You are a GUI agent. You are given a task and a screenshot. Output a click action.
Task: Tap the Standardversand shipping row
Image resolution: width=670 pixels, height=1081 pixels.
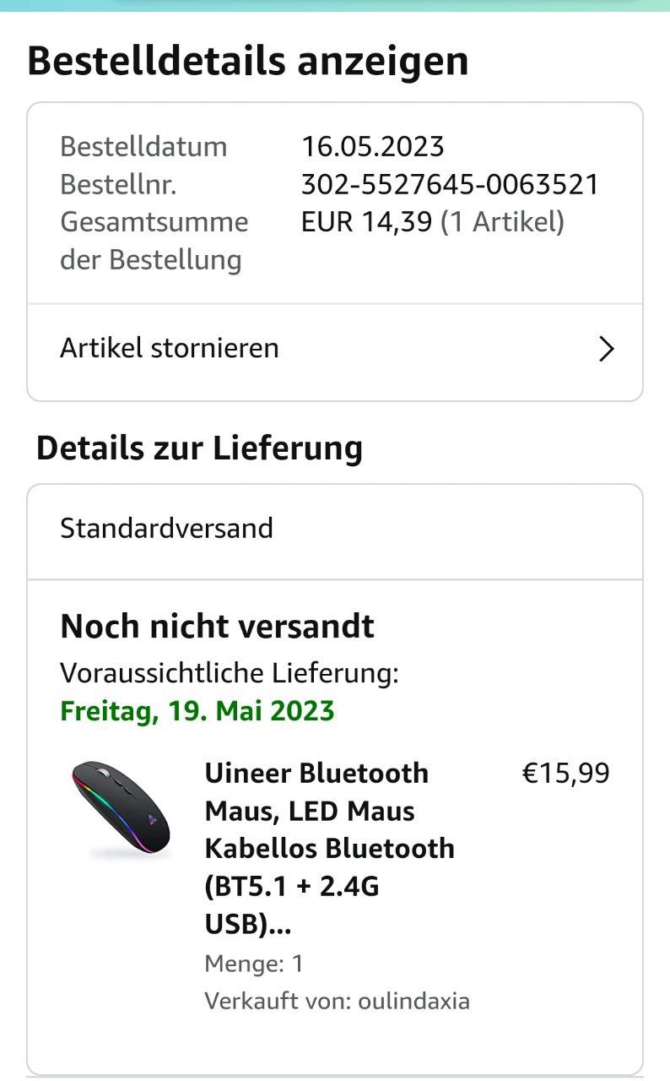(166, 529)
